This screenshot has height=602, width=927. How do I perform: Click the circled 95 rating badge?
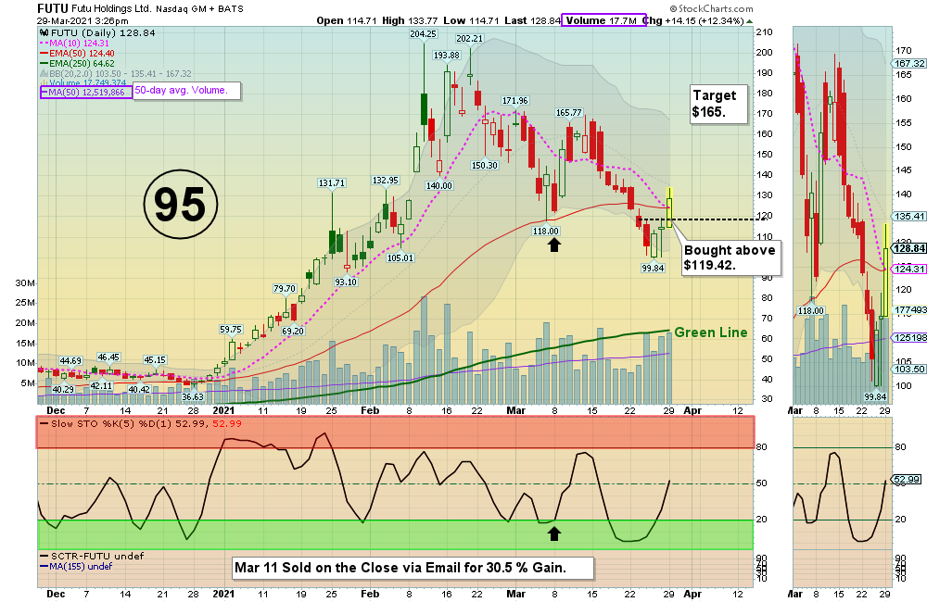click(x=180, y=205)
